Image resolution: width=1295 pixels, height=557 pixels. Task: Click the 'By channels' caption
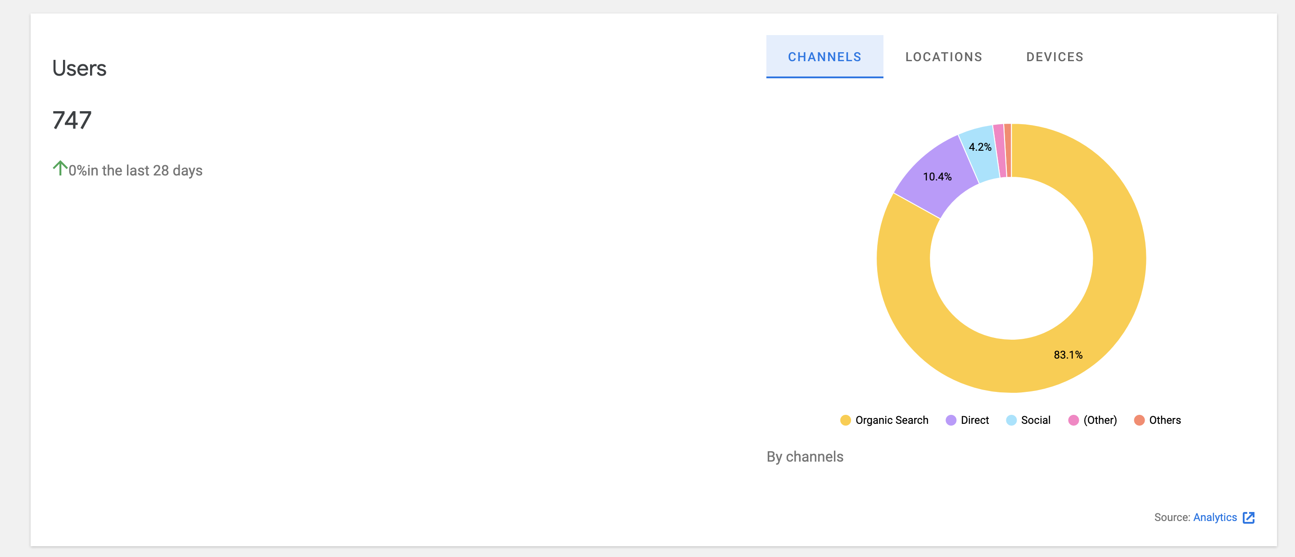coord(805,457)
